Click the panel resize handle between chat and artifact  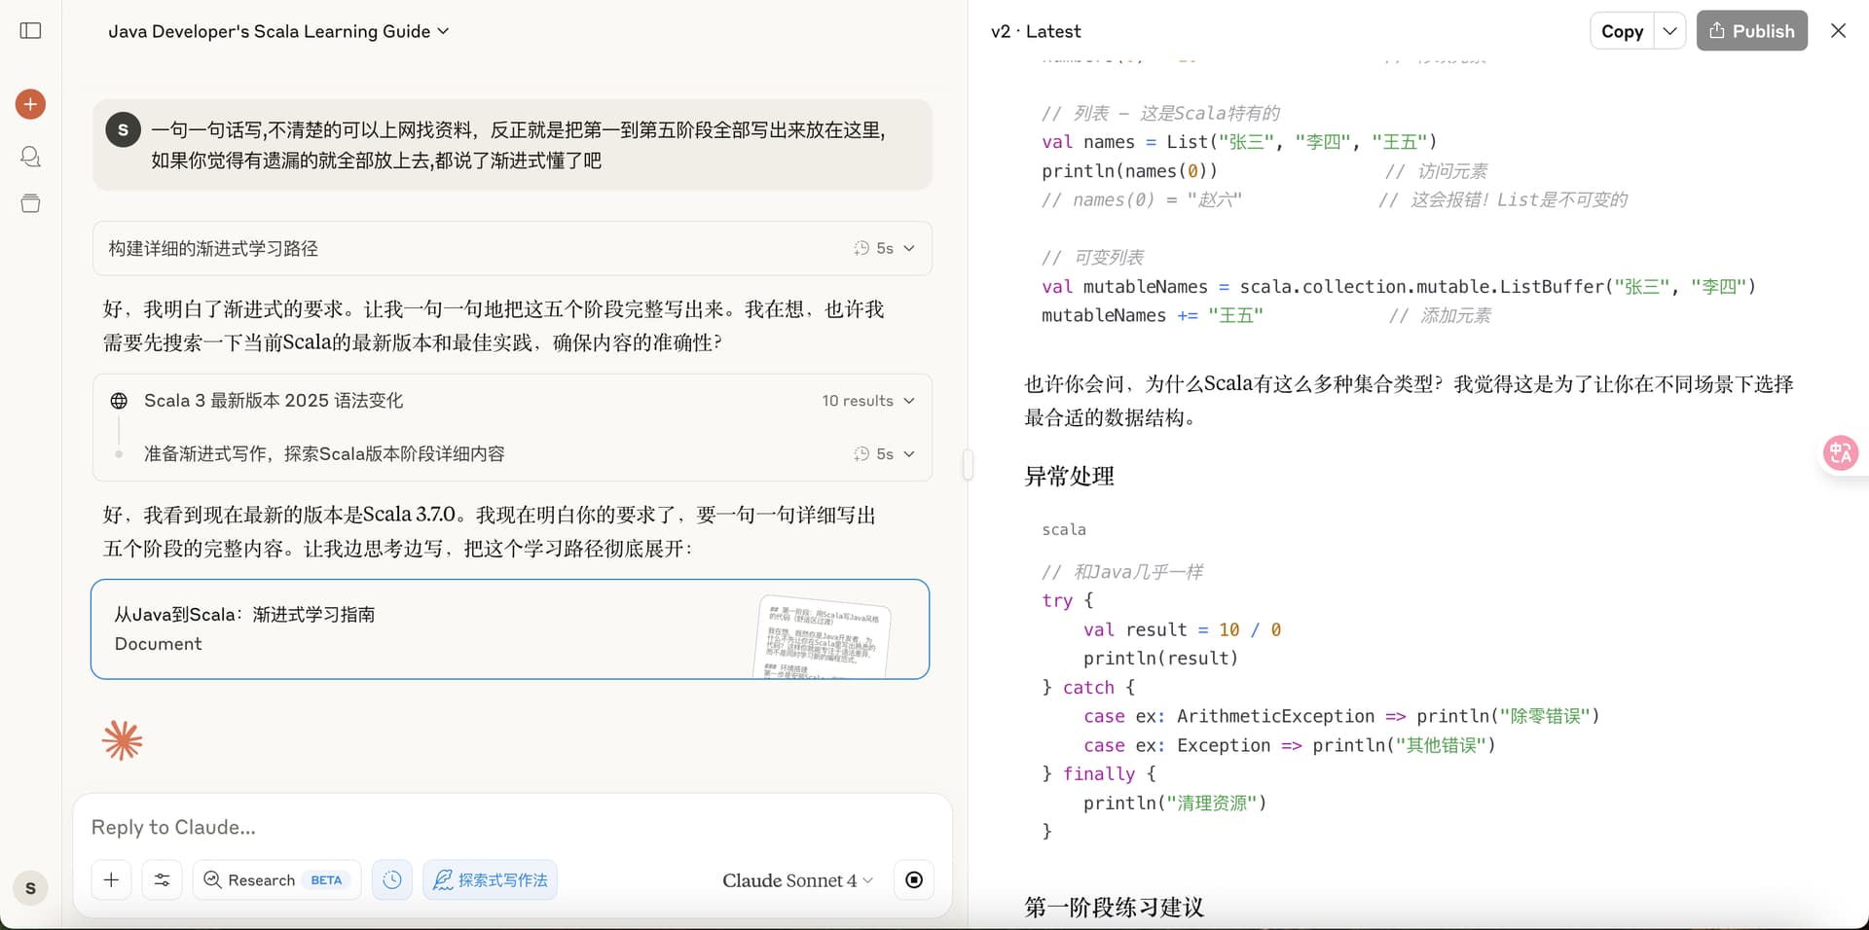968,464
